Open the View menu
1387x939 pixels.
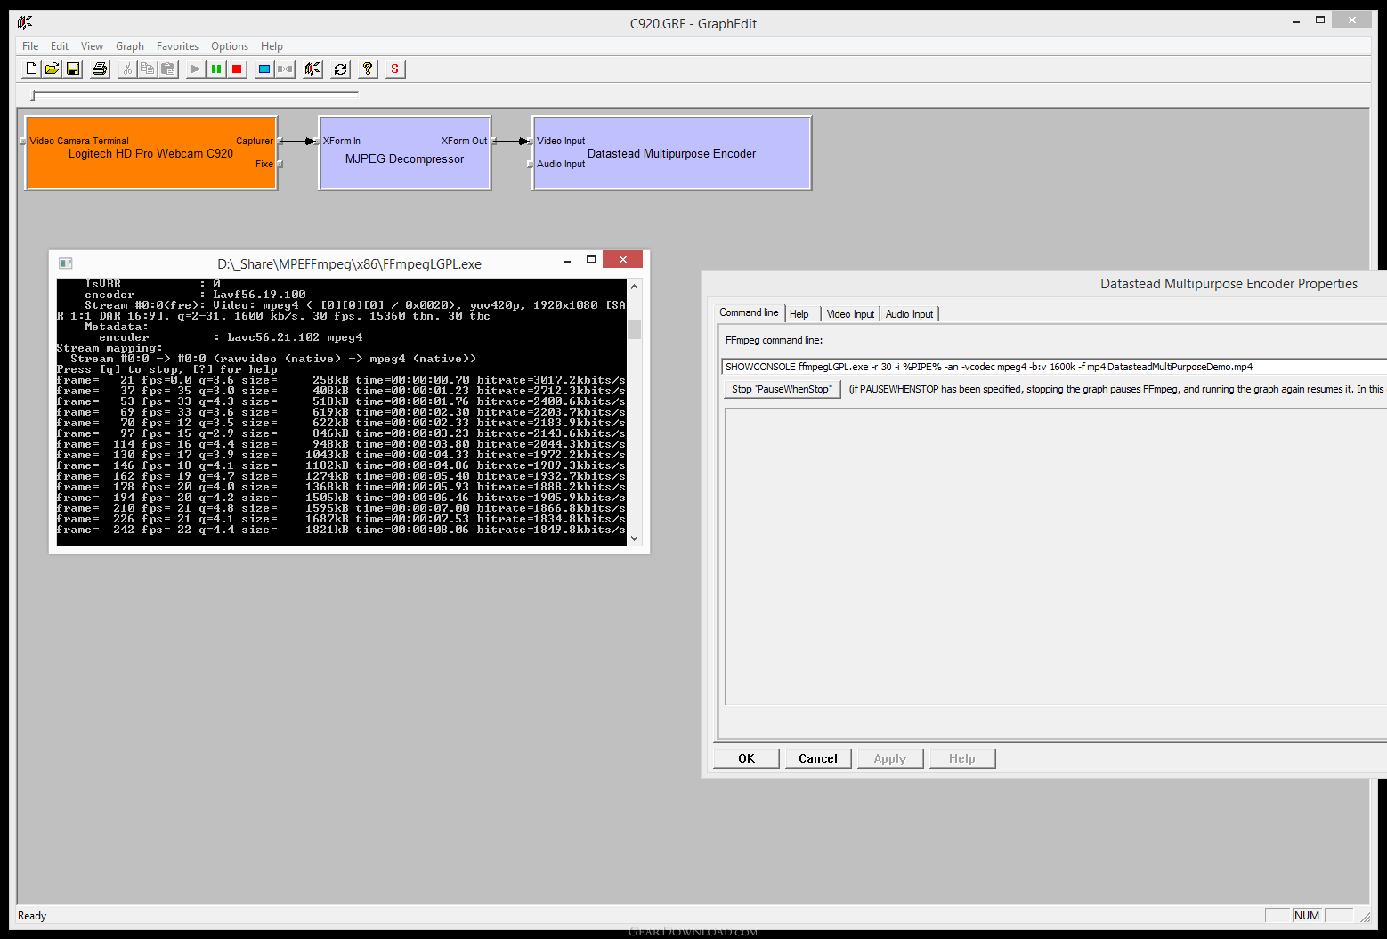[x=92, y=46]
